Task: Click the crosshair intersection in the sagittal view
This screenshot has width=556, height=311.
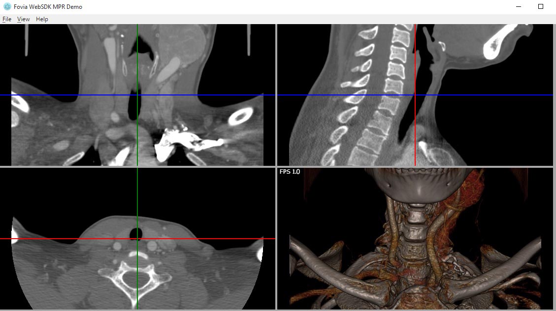Action: (x=415, y=95)
